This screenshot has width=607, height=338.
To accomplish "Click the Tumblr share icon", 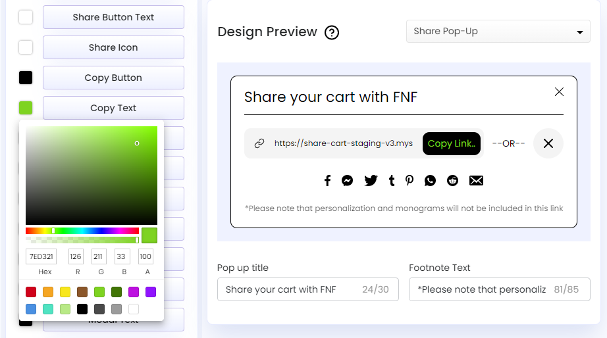I will [x=392, y=181].
